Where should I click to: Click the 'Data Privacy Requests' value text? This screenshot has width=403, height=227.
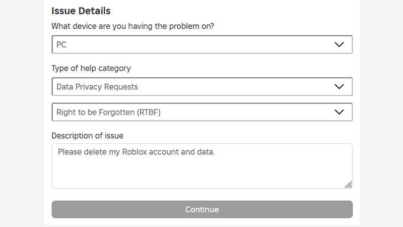[x=97, y=87]
